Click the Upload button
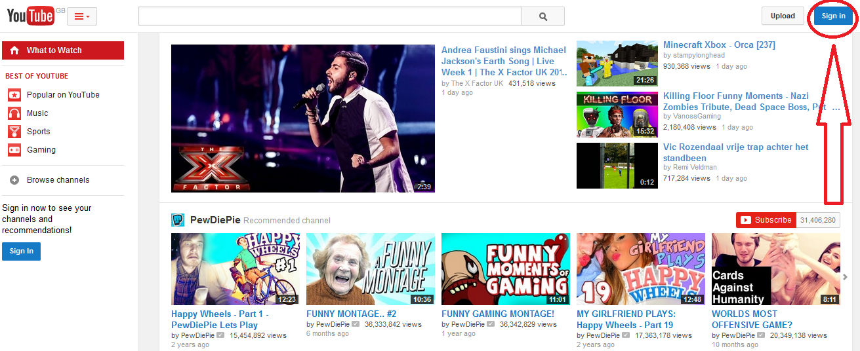The height and width of the screenshot is (351, 860). [x=783, y=16]
